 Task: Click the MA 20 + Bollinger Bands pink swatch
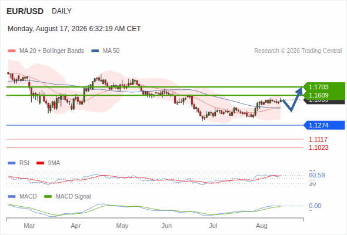(x=12, y=51)
